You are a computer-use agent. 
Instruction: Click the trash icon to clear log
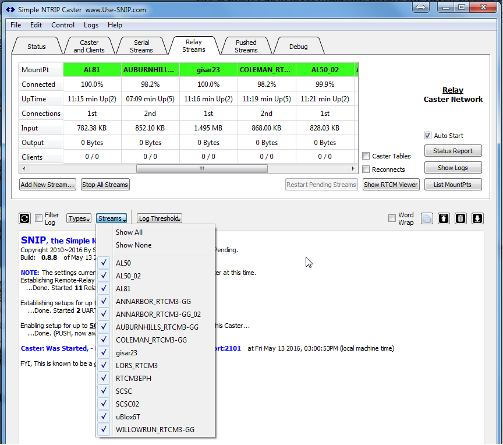click(x=461, y=218)
